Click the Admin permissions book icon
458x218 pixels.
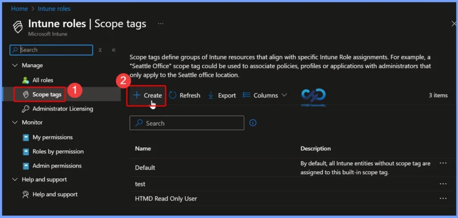pos(25,166)
